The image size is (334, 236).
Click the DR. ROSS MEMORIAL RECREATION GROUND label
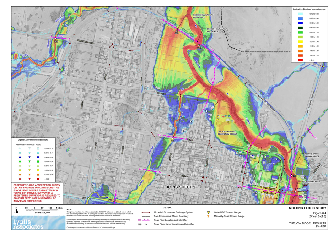pos(227,133)
